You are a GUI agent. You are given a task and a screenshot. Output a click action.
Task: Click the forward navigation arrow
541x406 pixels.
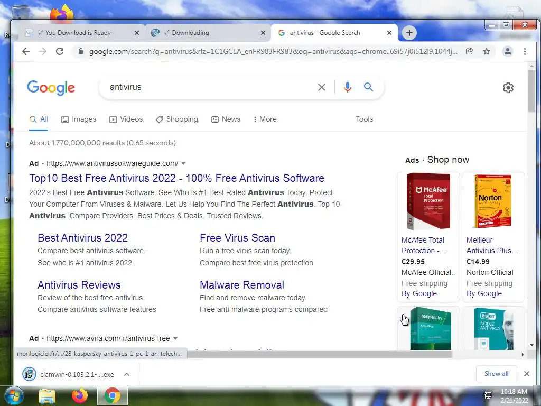[43, 51]
